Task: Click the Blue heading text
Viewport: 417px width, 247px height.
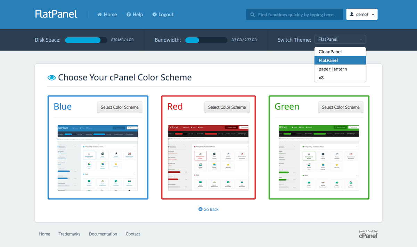Action: 63,106
